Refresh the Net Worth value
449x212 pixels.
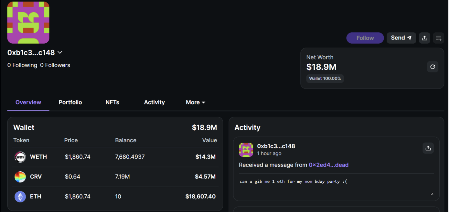pos(433,67)
